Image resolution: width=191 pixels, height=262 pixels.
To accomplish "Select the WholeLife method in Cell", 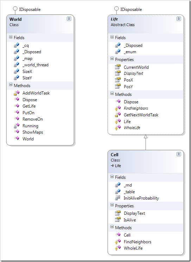I will (133, 248).
